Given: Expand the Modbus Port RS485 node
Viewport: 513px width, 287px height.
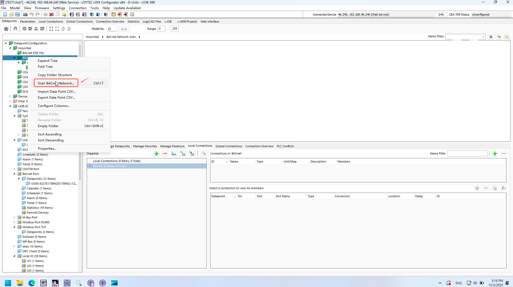Looking at the screenshot, I should coord(14,222).
